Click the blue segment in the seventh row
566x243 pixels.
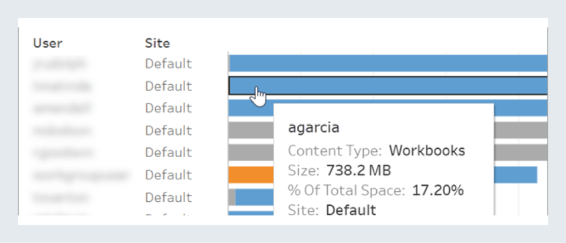point(255,197)
